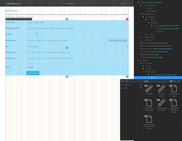Collapse the Form: upload_product_image_form node
182x141 pixels.
[x=151, y=26]
